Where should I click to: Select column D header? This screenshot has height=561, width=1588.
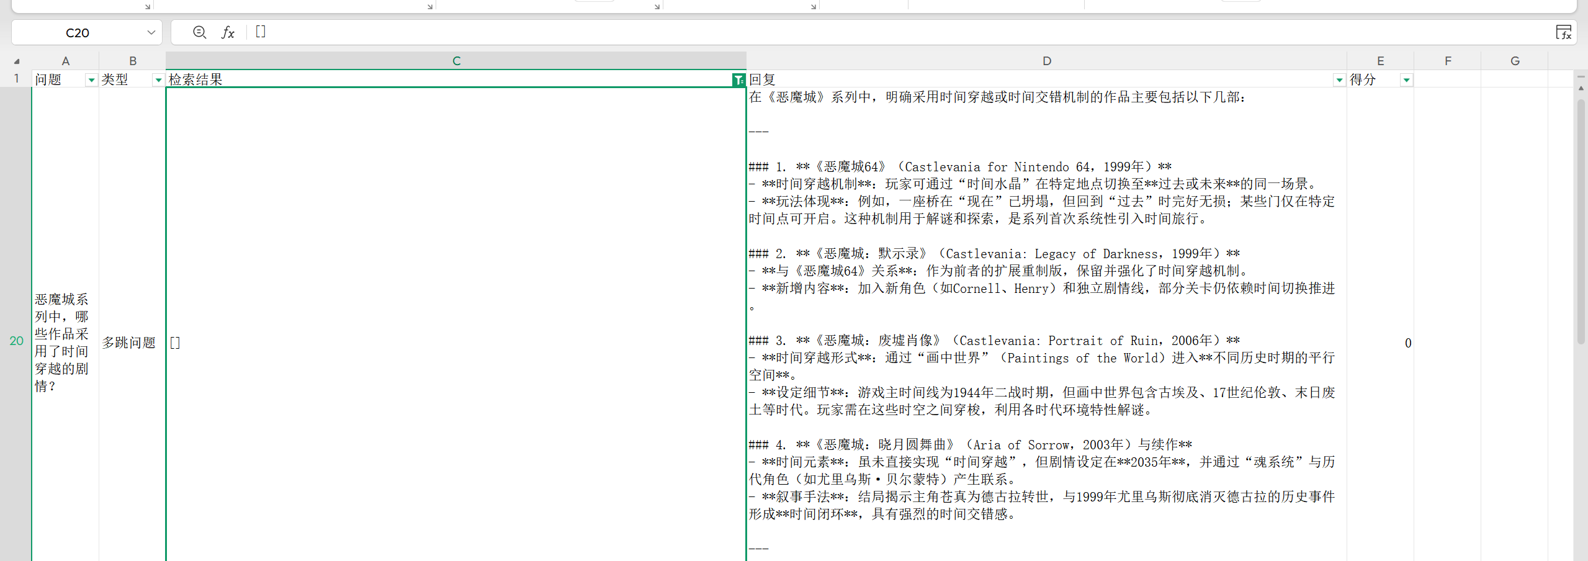tap(1047, 61)
